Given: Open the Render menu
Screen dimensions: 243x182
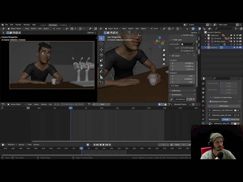Looking at the screenshot, I should (18, 25).
